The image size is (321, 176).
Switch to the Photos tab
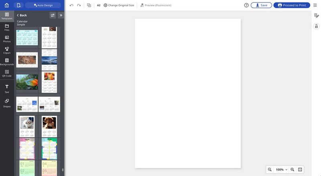[x=7, y=39]
